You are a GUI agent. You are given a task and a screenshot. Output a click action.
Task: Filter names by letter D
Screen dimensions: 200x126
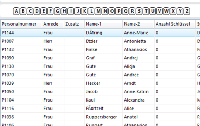[37, 11]
